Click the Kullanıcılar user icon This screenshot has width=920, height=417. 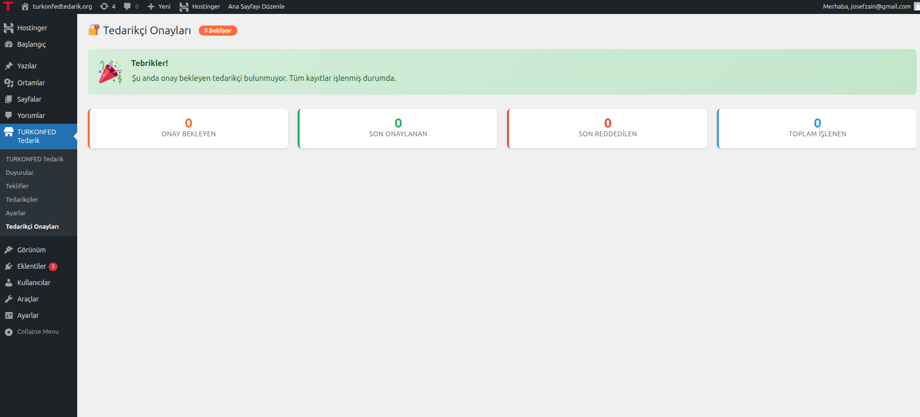tap(9, 283)
